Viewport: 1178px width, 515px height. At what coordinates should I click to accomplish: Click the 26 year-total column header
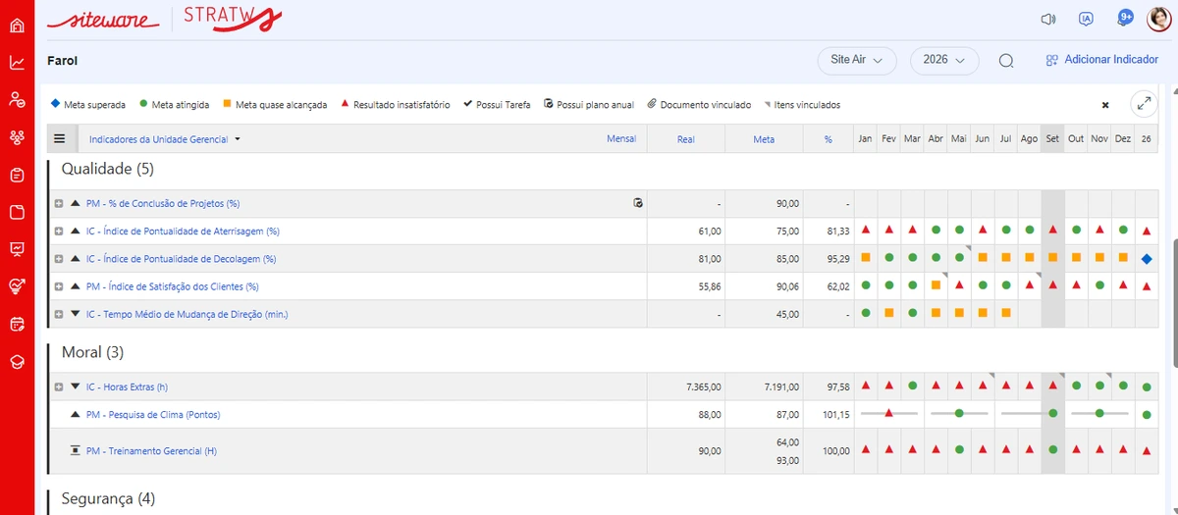pos(1147,139)
